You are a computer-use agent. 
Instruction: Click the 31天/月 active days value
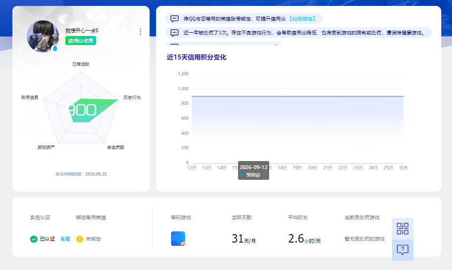(x=243, y=239)
